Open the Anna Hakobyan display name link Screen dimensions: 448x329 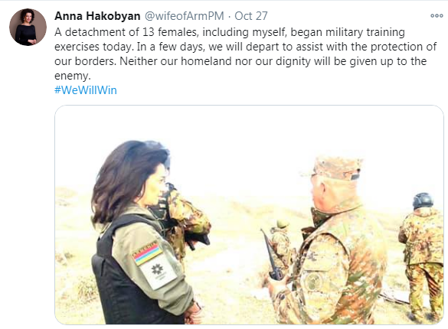(97, 16)
